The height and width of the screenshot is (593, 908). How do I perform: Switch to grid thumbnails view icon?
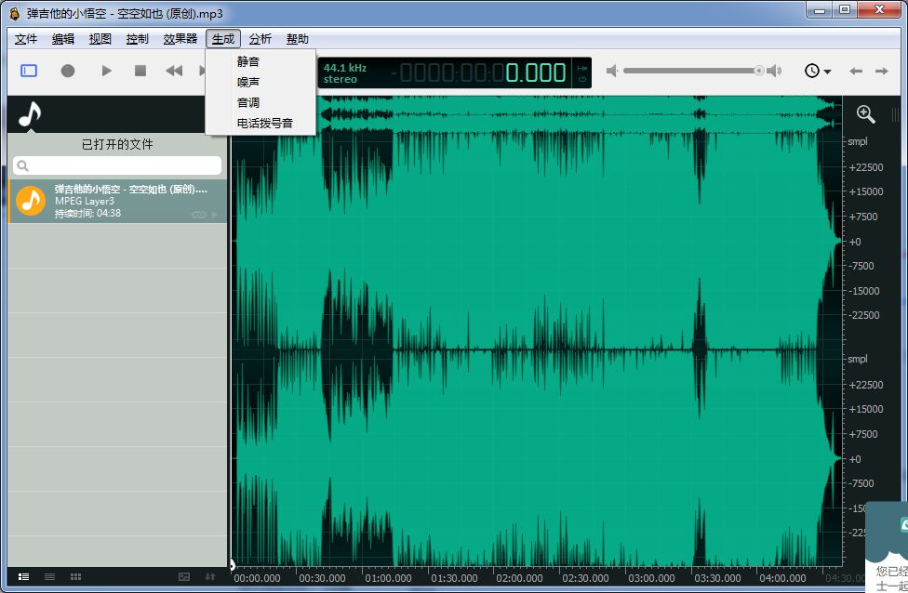coord(75,576)
